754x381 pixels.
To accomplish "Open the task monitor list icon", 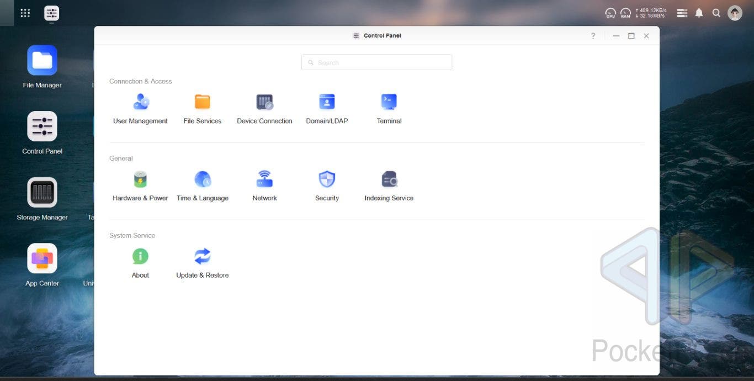I will pos(682,13).
